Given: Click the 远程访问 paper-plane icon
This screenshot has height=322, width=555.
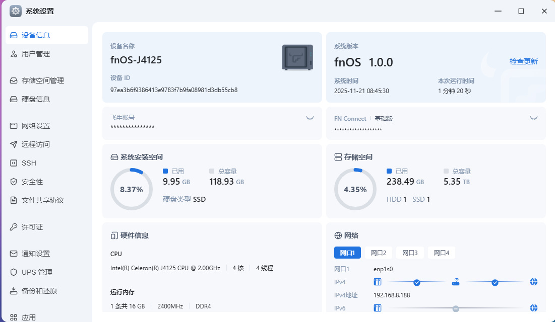Looking at the screenshot, I should [14, 144].
